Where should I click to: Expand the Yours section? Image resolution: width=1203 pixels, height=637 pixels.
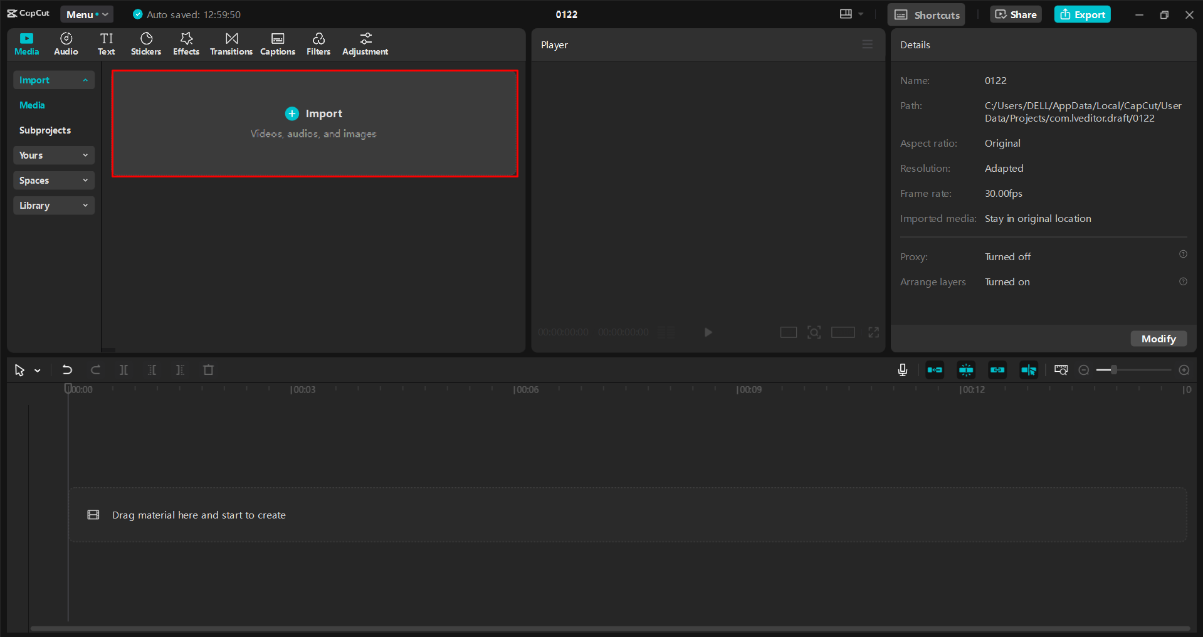coord(53,155)
